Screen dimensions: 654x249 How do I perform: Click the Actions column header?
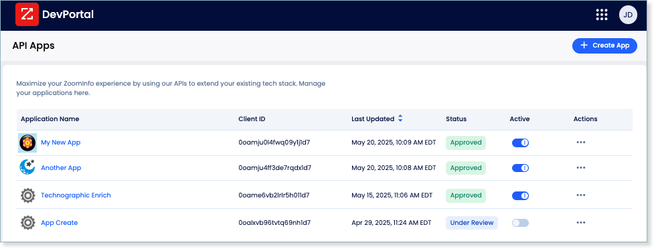click(586, 119)
